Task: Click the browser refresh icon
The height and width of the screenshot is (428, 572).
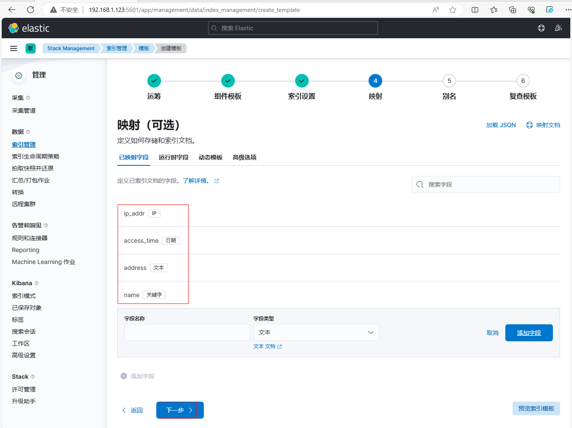Action: (x=31, y=10)
